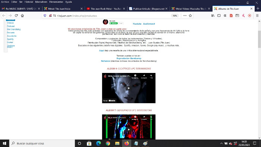Open the hamburger application menu
Screen dimensions: 261x147
coord(257,16)
